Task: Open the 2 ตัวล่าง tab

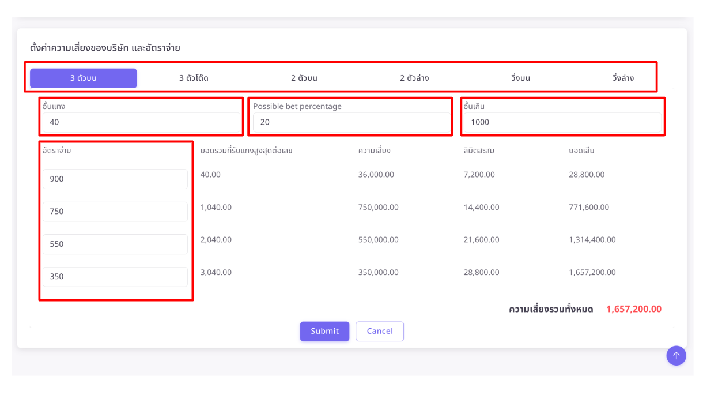Action: [413, 78]
